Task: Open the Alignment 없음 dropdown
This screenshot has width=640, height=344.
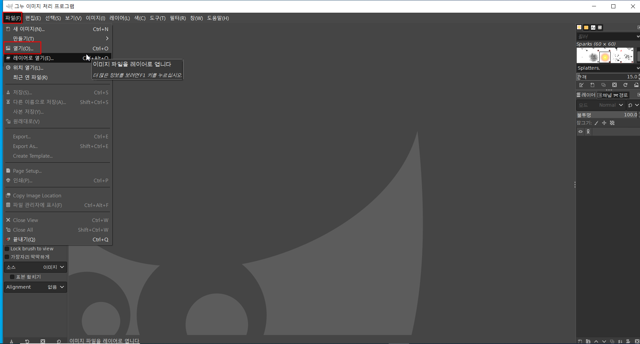Action: [35, 287]
